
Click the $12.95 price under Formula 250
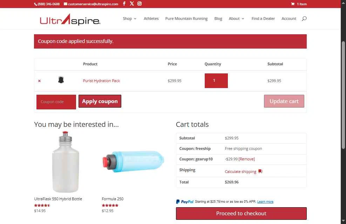tap(108, 211)
